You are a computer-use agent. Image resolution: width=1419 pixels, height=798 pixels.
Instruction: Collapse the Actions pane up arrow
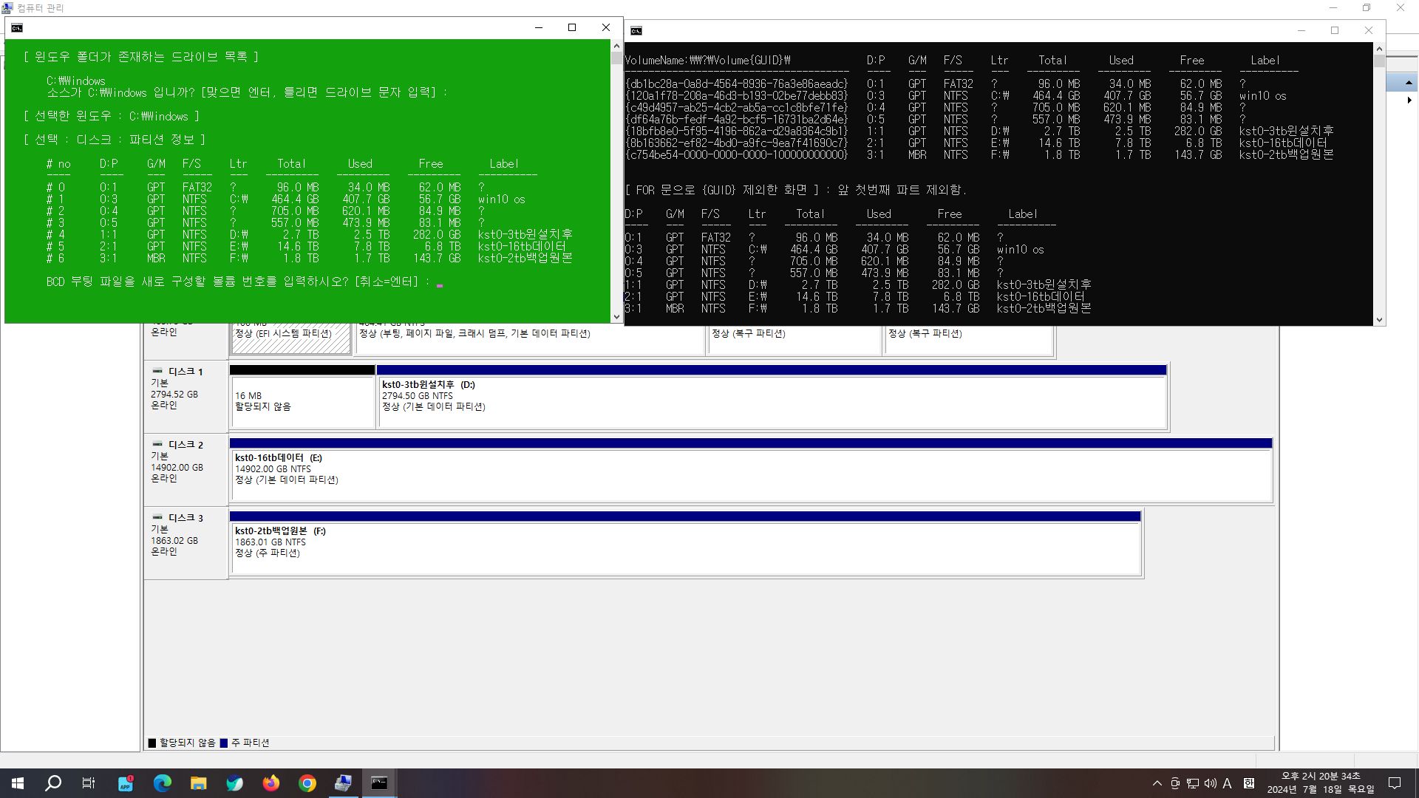(x=1409, y=82)
